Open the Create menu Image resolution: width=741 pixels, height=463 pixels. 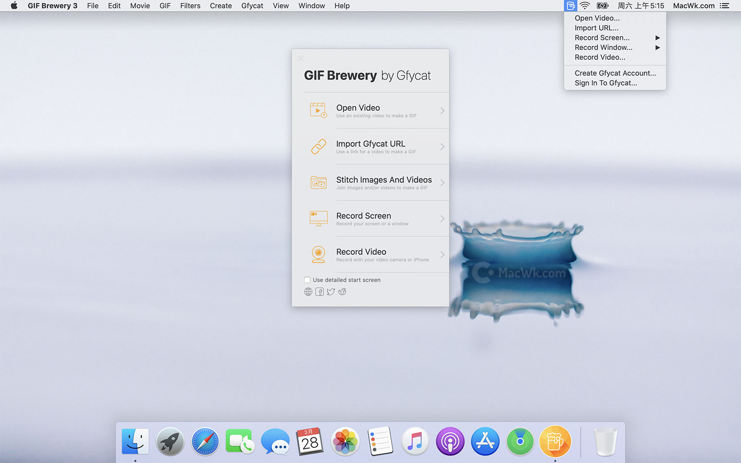tap(221, 6)
